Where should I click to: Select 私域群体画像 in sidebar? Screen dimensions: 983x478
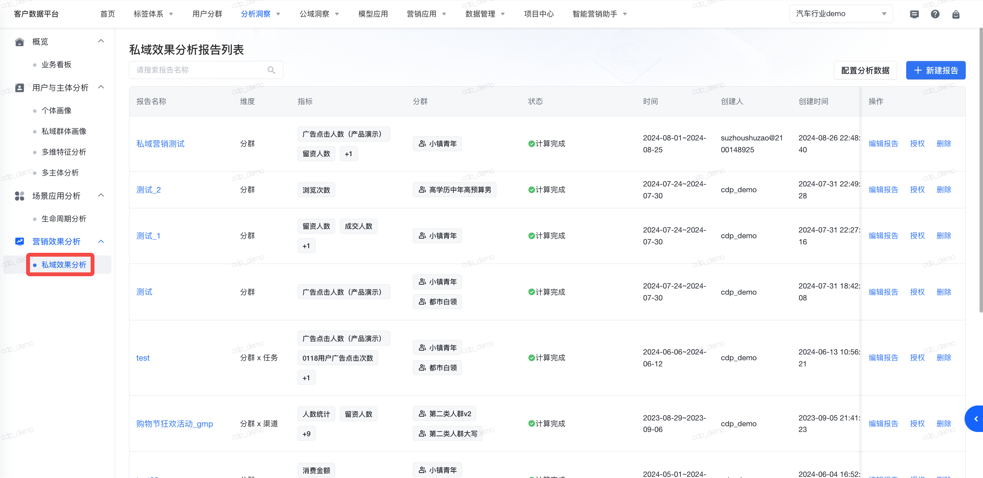tap(64, 131)
